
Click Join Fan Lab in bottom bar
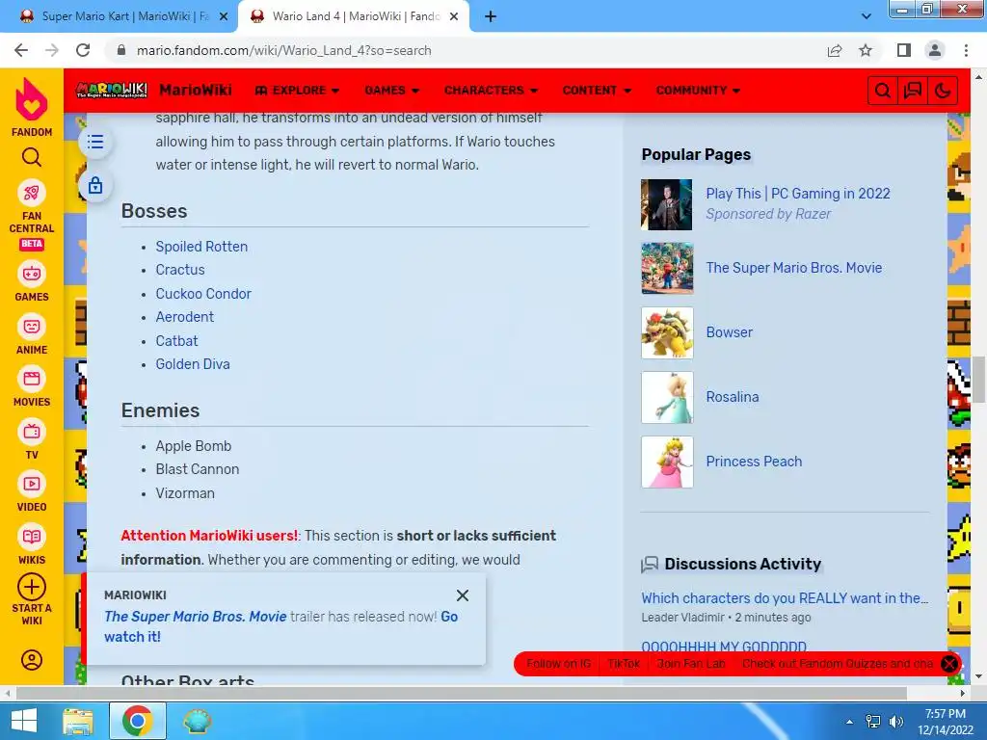pos(690,664)
